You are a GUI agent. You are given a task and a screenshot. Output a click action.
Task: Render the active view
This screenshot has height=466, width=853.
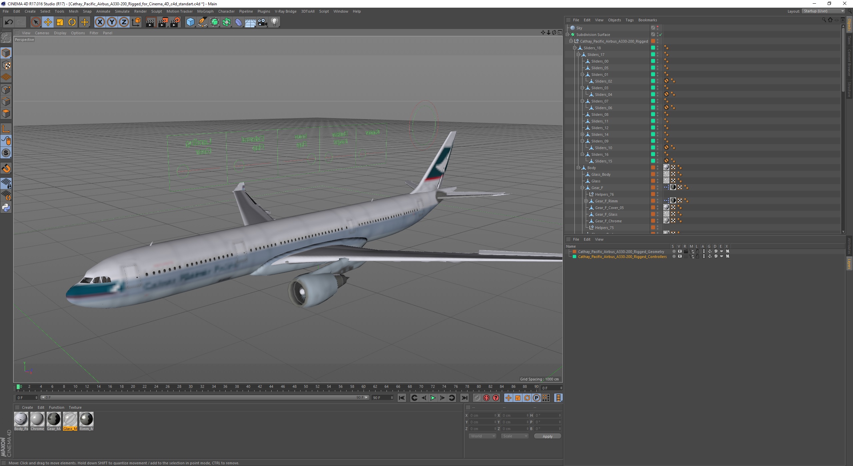(151, 22)
